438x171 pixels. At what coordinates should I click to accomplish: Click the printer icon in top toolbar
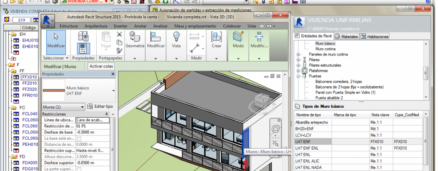(x=55, y=2)
